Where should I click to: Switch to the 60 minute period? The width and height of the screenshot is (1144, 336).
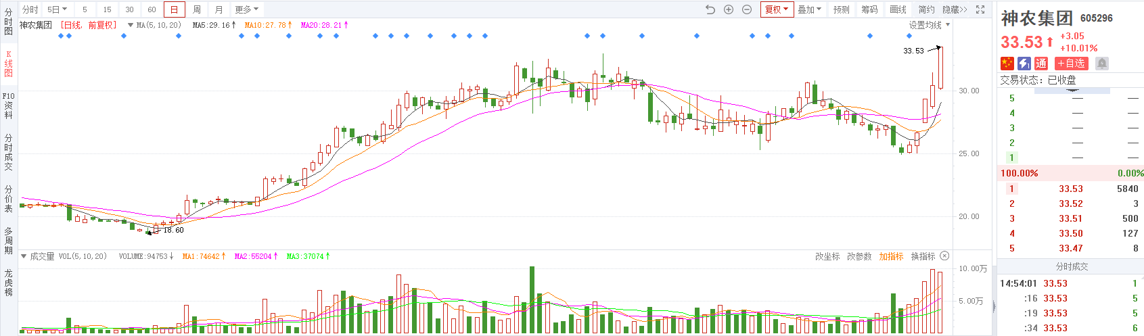(152, 9)
